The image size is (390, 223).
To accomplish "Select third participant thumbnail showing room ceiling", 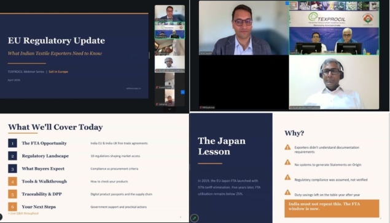I will pyautogui.click(x=170, y=47).
